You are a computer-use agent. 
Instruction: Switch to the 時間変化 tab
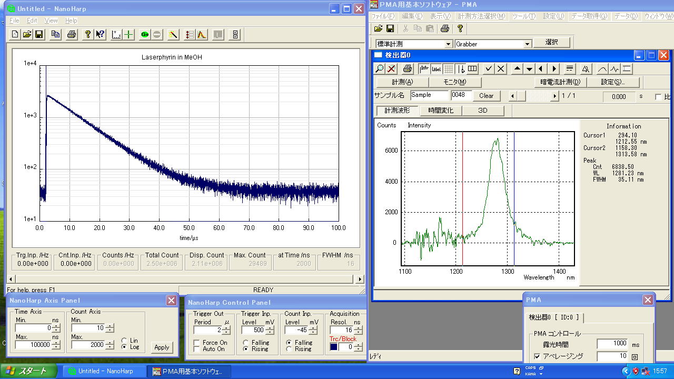pyautogui.click(x=440, y=111)
